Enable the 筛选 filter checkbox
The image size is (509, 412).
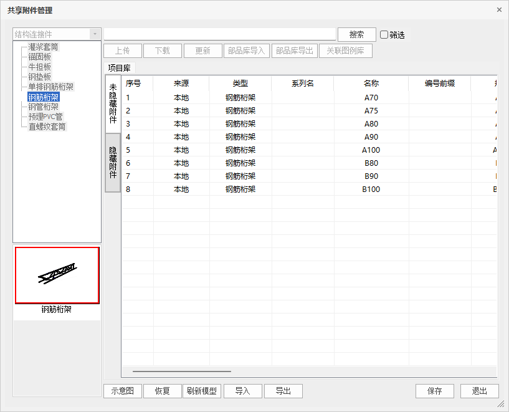pyautogui.click(x=384, y=35)
